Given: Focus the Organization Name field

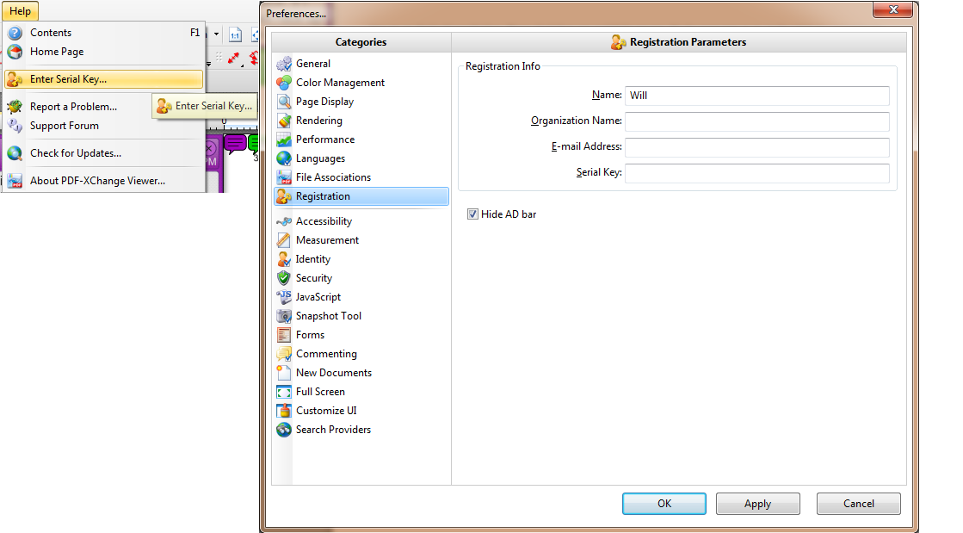Looking at the screenshot, I should [756, 121].
